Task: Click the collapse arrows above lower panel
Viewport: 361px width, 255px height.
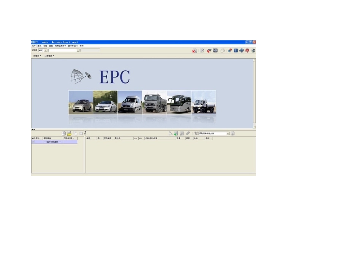Action: pos(33,129)
